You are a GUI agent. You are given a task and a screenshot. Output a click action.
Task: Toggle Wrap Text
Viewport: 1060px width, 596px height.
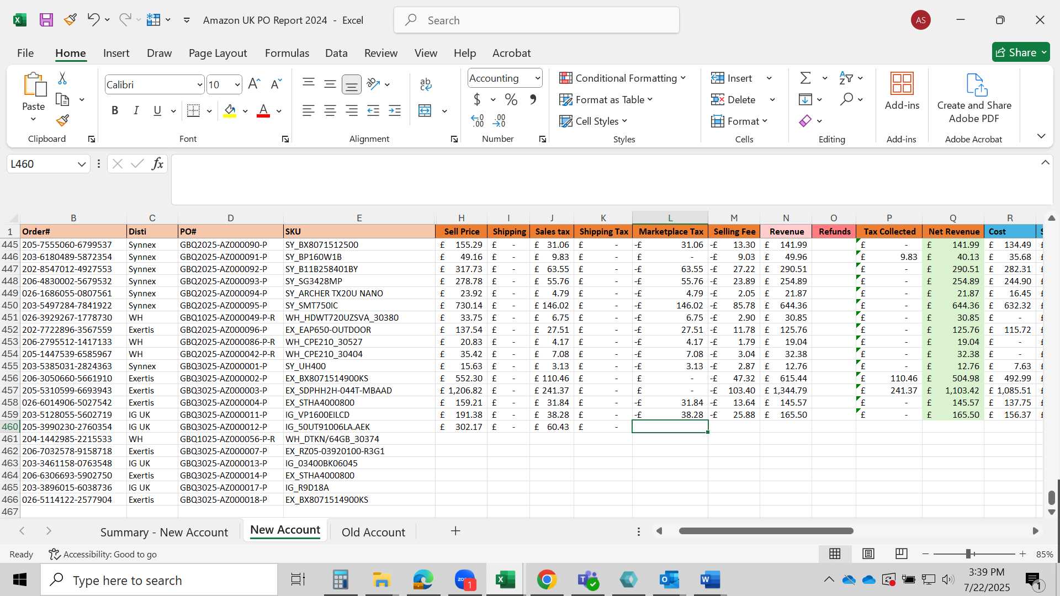click(x=425, y=84)
